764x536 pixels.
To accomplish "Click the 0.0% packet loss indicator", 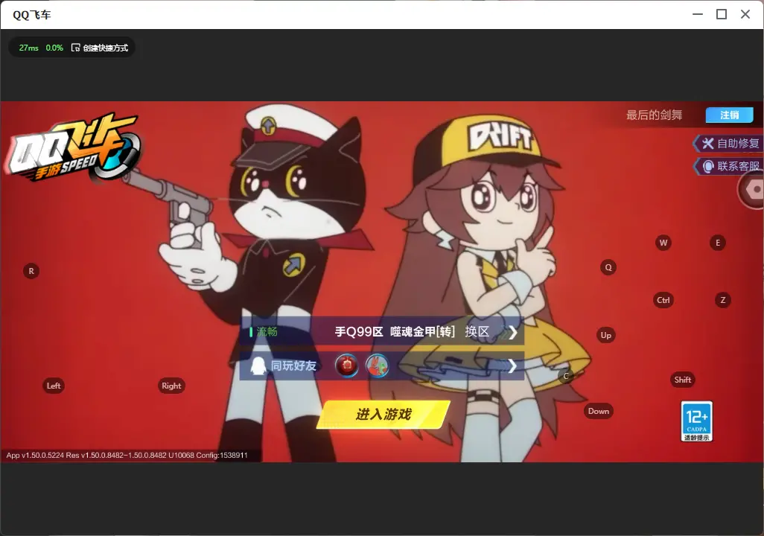I will pos(54,48).
